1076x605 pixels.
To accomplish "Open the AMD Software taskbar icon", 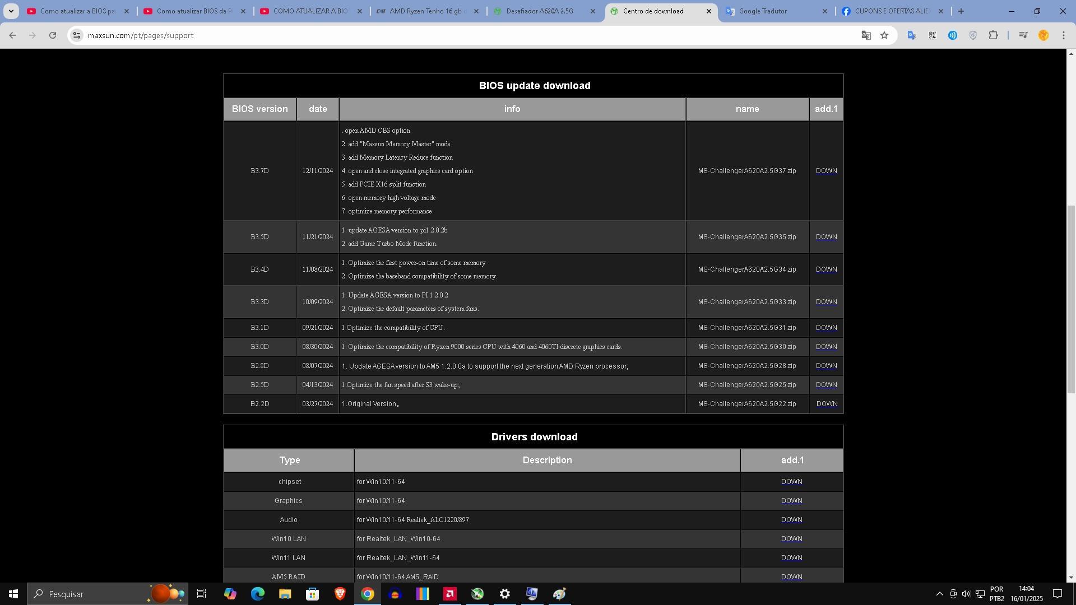I will pos(449,594).
